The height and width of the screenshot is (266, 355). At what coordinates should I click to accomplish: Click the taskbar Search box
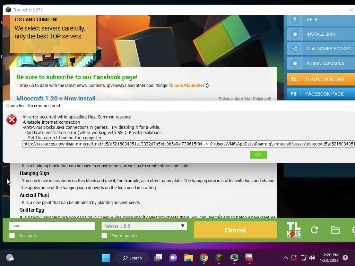132,258
